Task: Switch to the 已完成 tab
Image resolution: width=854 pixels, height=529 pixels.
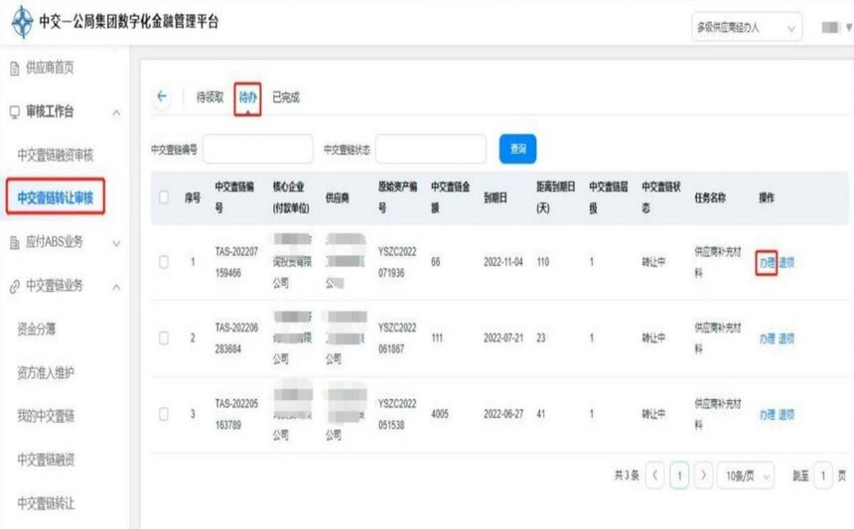Action: coord(286,97)
